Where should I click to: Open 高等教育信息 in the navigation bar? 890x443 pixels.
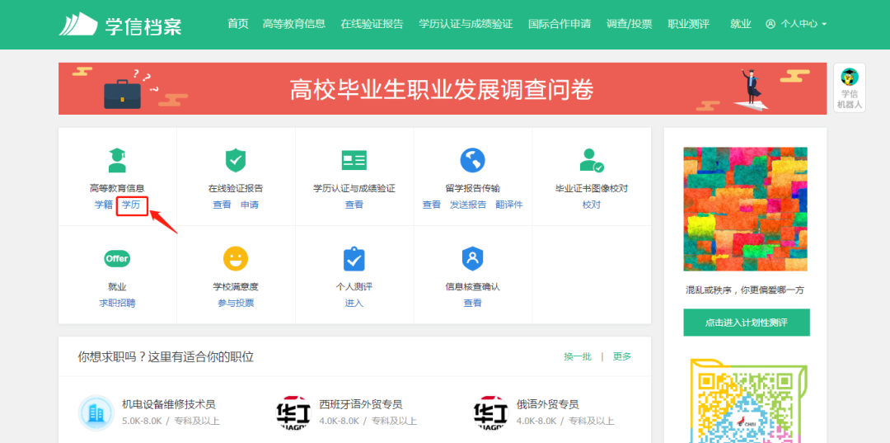pyautogui.click(x=294, y=24)
